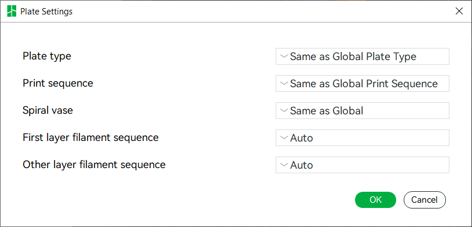
Task: Click the Plate type label
Action: click(x=47, y=56)
